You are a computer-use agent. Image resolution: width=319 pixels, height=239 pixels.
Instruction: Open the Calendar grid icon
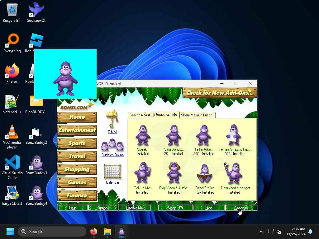point(112,171)
